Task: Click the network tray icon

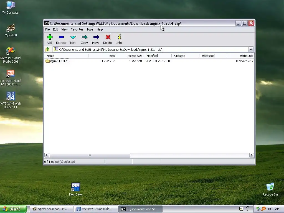Action: point(258,209)
